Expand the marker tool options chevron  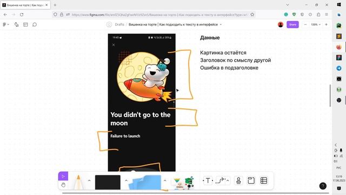89,180
